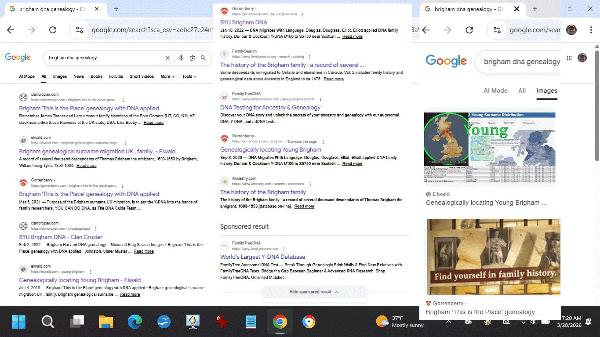Expand the More search filters dropdown
The width and height of the screenshot is (600, 337).
pyautogui.click(x=167, y=76)
